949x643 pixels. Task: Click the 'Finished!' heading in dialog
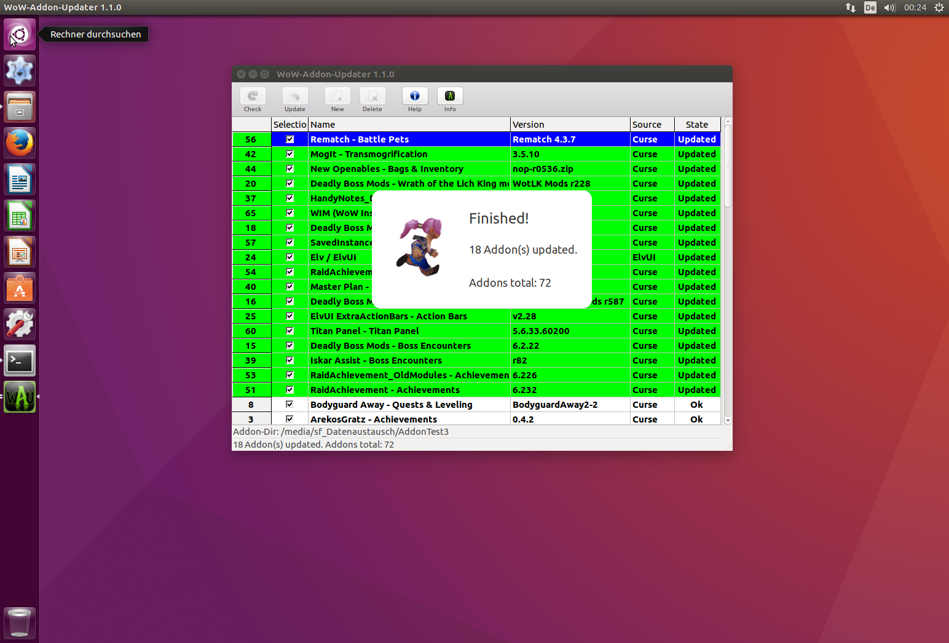click(498, 219)
